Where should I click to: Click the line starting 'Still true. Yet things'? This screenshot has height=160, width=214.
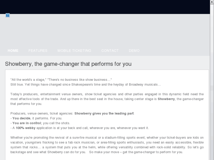[86, 85]
